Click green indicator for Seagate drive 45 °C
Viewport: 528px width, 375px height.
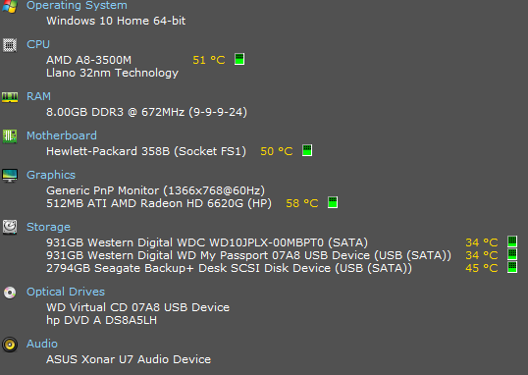[x=512, y=267]
